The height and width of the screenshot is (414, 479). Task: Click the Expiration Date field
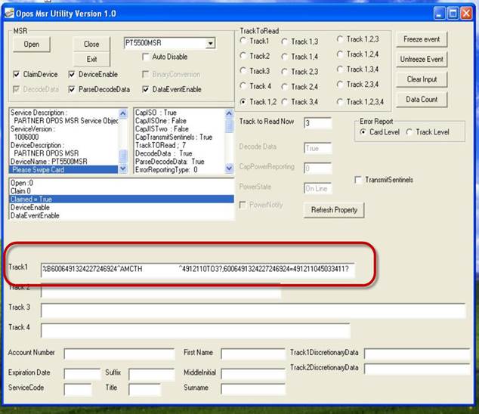click(82, 374)
